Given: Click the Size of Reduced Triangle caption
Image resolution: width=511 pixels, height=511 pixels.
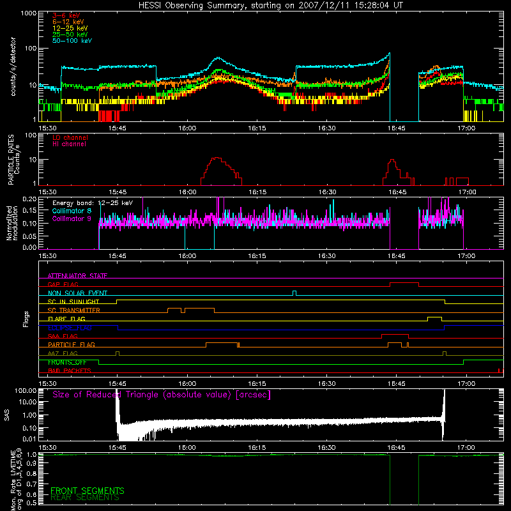Looking at the screenshot, I should pyautogui.click(x=162, y=395).
